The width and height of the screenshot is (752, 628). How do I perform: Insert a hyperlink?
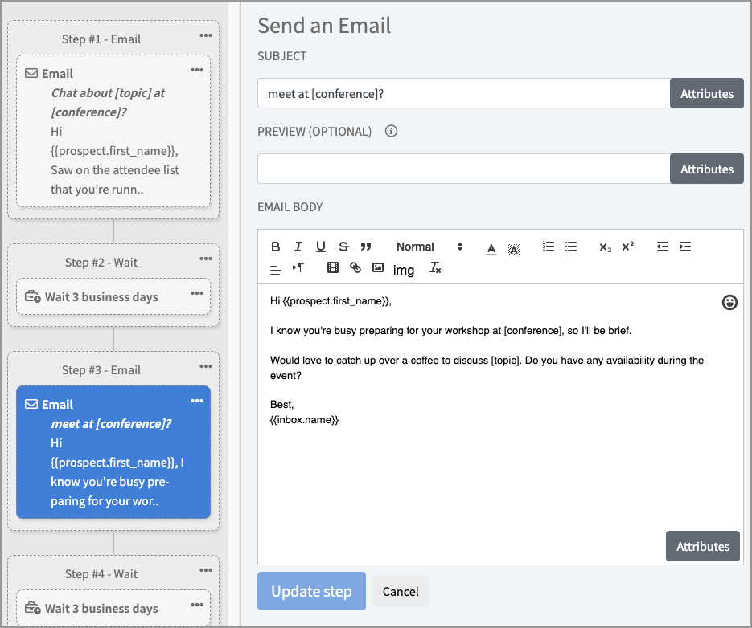[355, 268]
